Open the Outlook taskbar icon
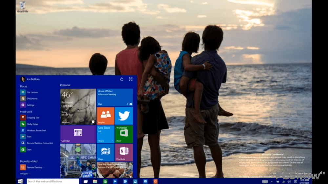 pos(125,181)
